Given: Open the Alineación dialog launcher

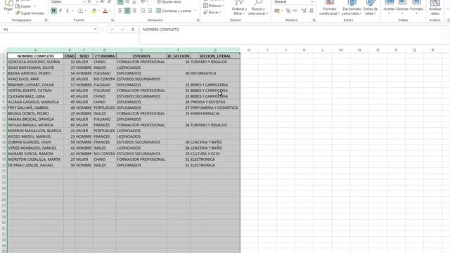Looking at the screenshot, I should click(198, 20).
